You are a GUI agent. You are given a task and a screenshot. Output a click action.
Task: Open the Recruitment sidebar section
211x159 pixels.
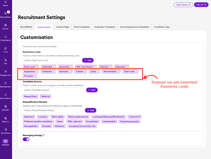(5, 15)
